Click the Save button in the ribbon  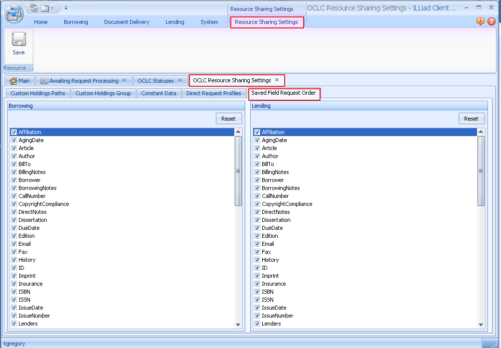[18, 46]
